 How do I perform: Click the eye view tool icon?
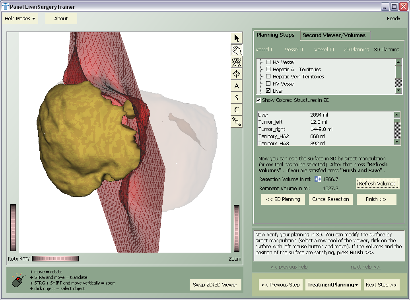click(237, 62)
